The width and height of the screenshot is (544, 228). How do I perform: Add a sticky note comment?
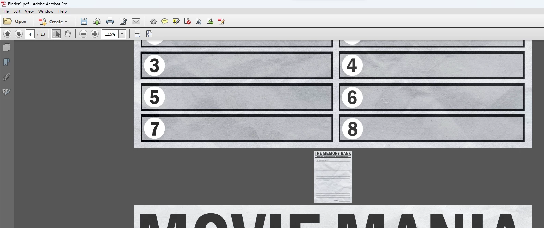(165, 21)
